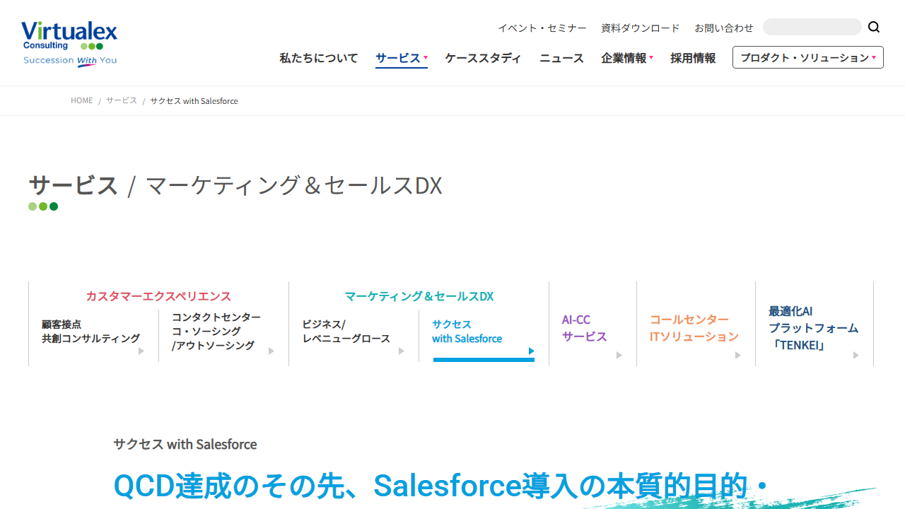Screen dimensions: 905x509
Task: Click the arrow icon in コールセンター tile
Action: [737, 355]
